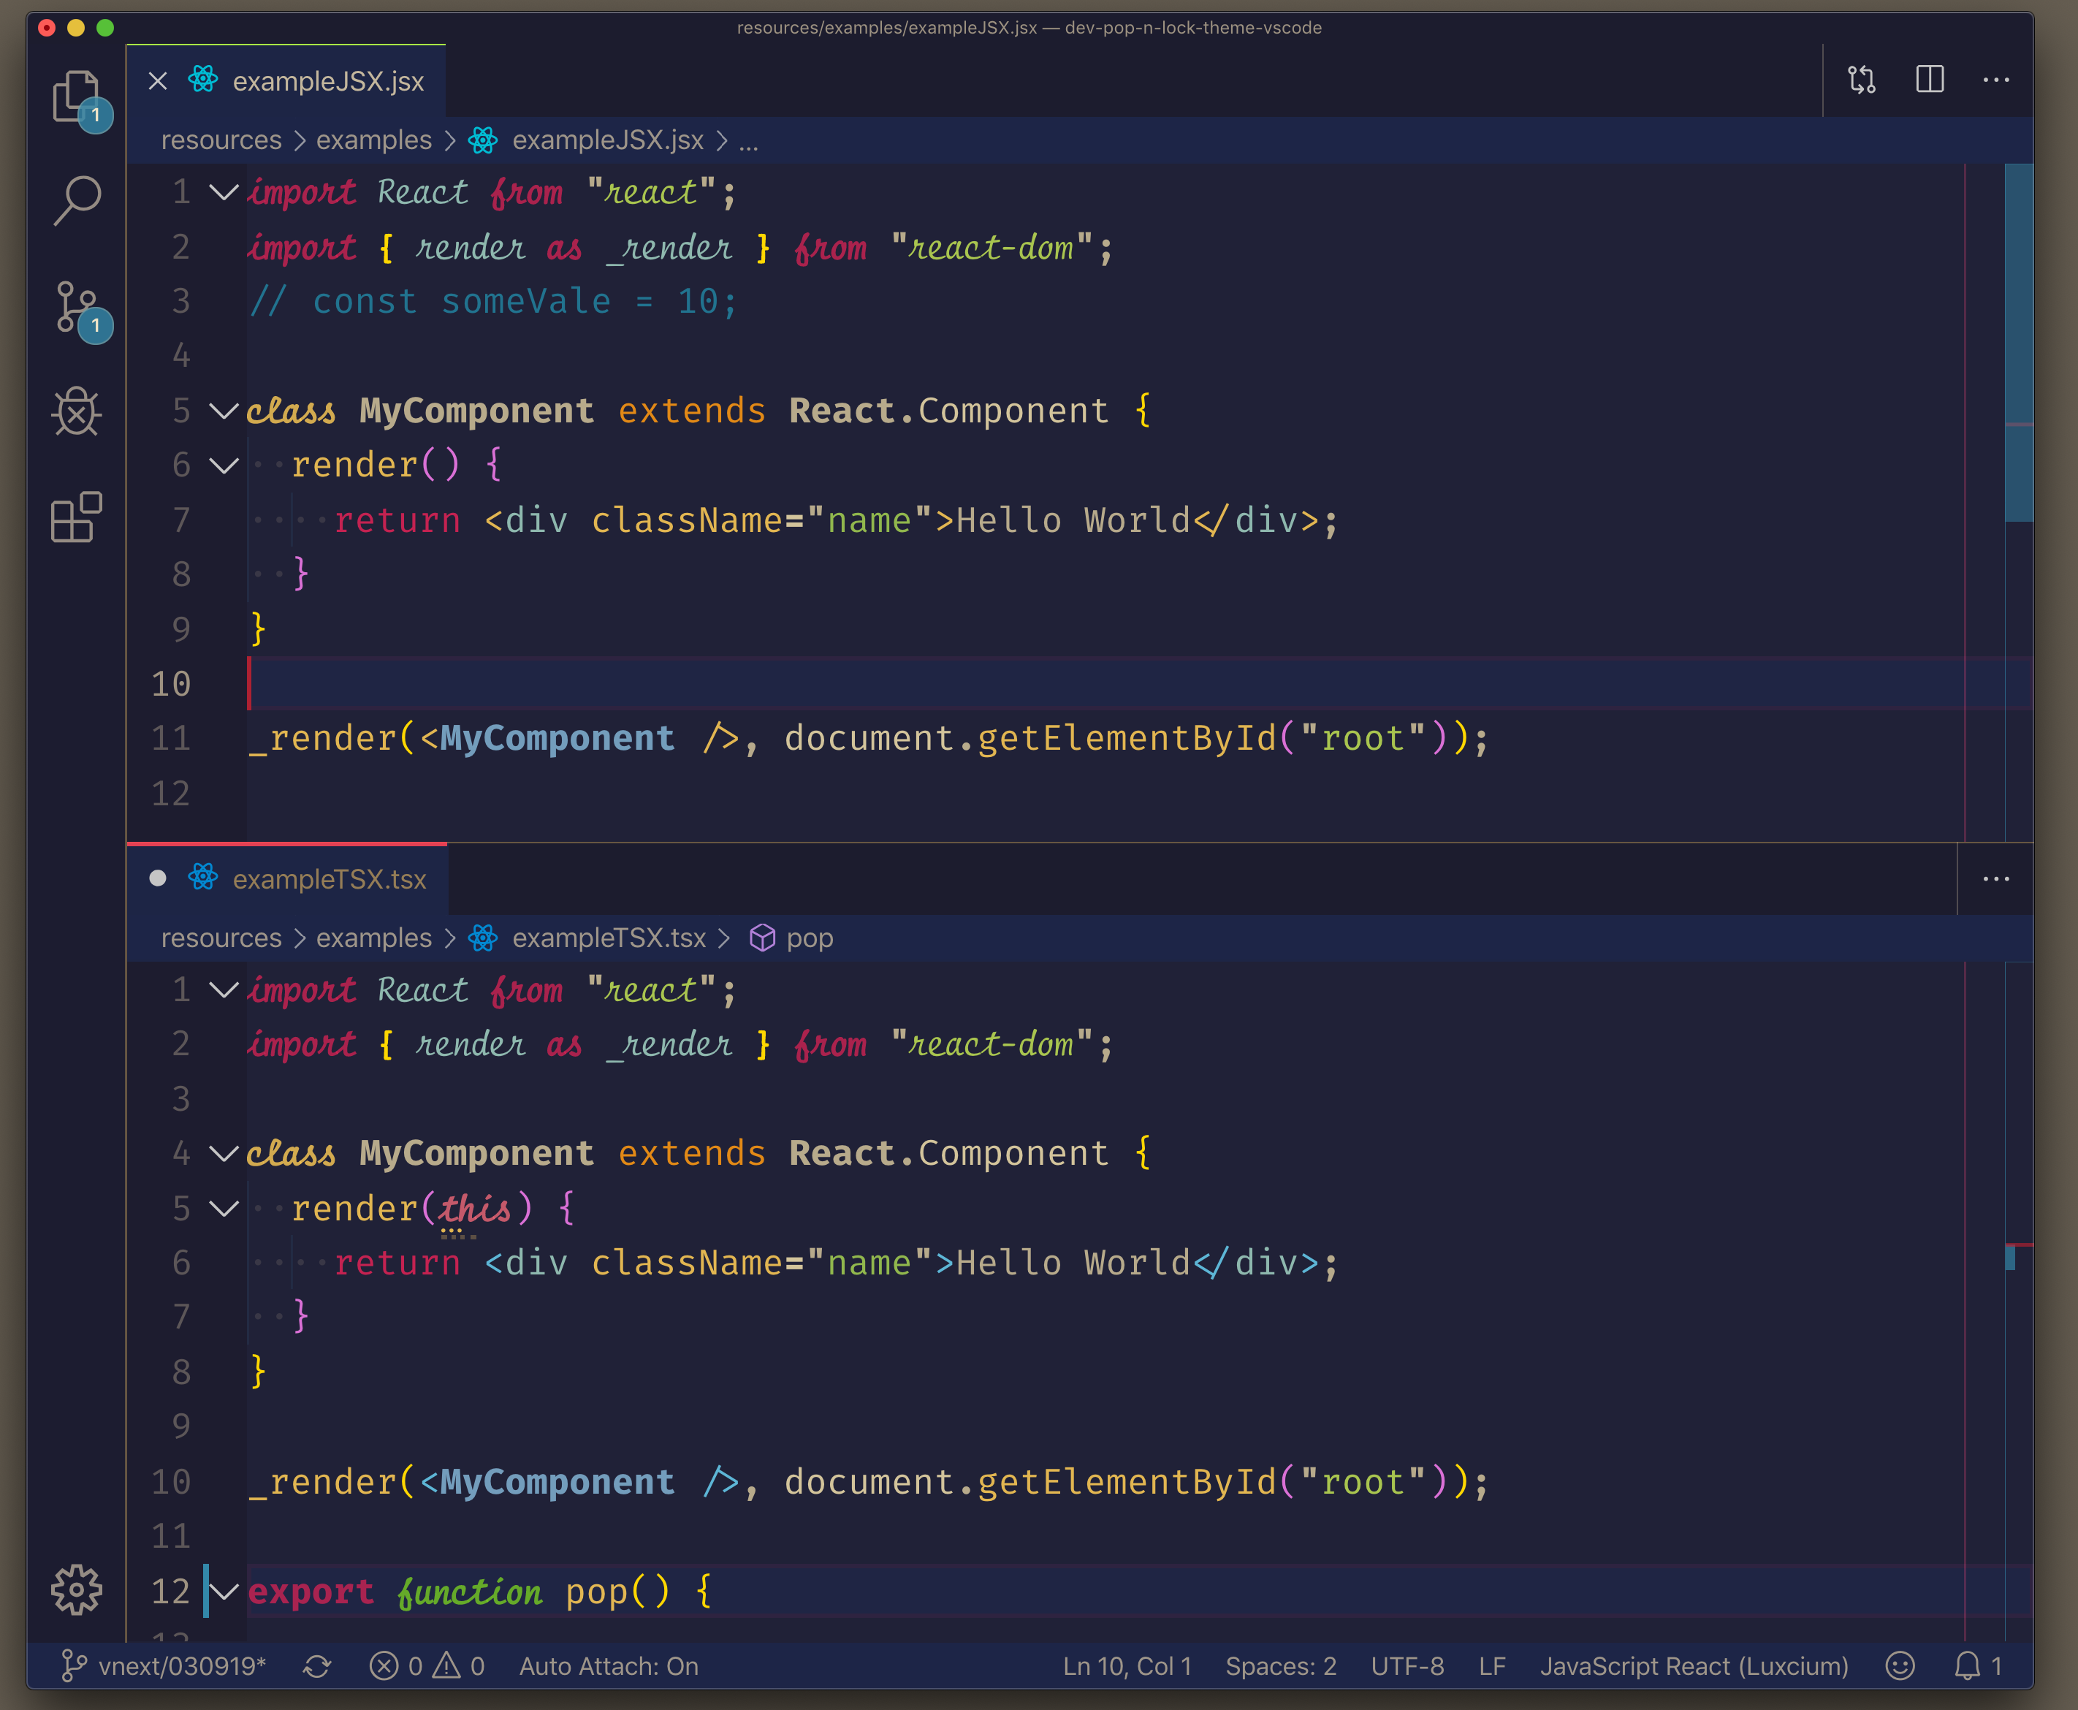
Task: Open the Debug view
Action: (x=76, y=411)
